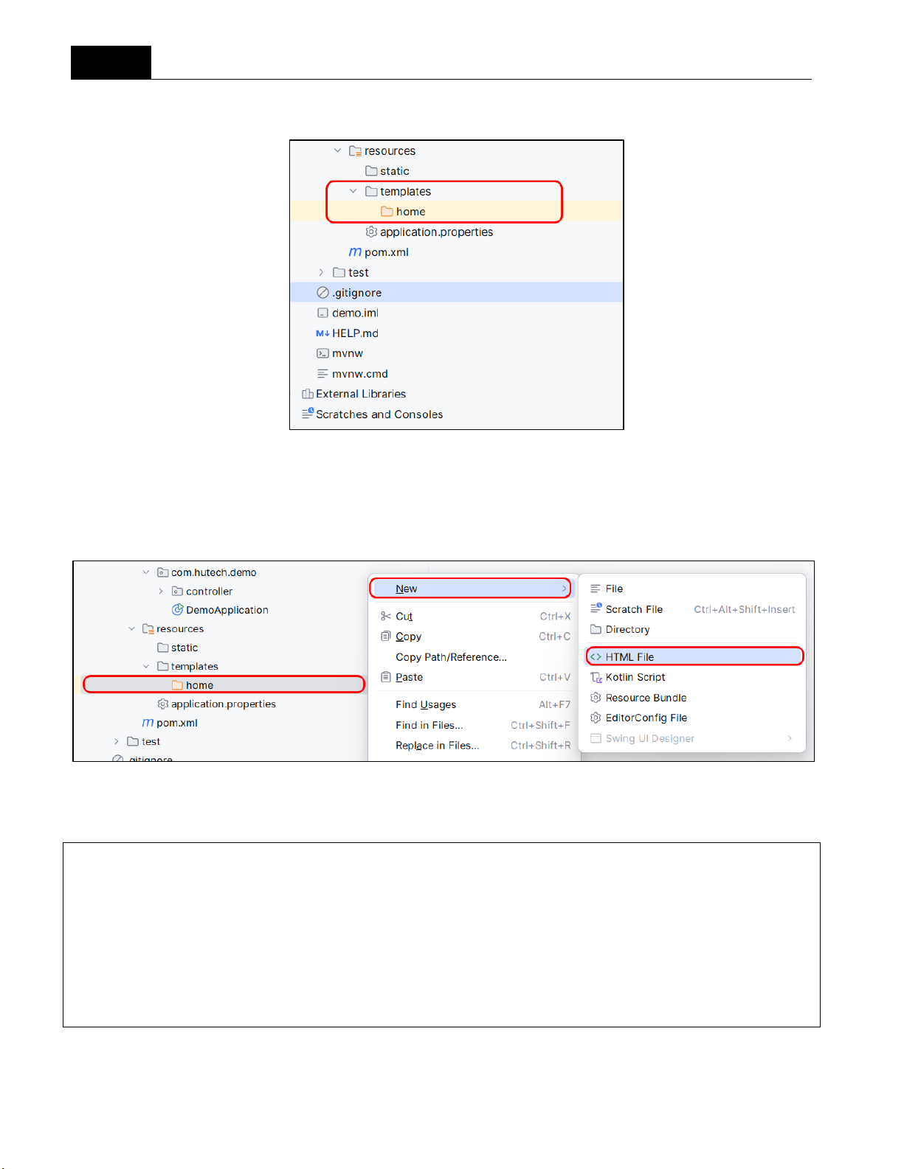Viewport: 904px width, 1169px height.
Task: Select the mvnw.cmd file in the tree
Action: 359,374
